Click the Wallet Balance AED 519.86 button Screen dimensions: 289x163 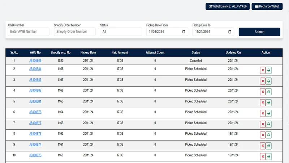click(x=228, y=6)
